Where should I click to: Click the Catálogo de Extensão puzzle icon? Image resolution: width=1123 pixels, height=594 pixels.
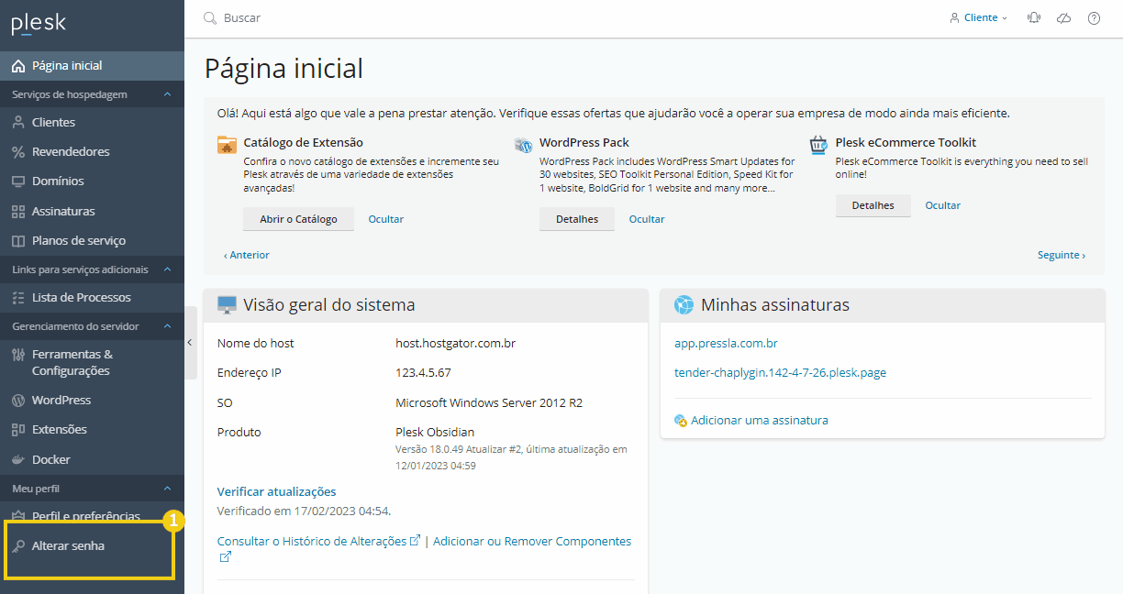pyautogui.click(x=227, y=145)
